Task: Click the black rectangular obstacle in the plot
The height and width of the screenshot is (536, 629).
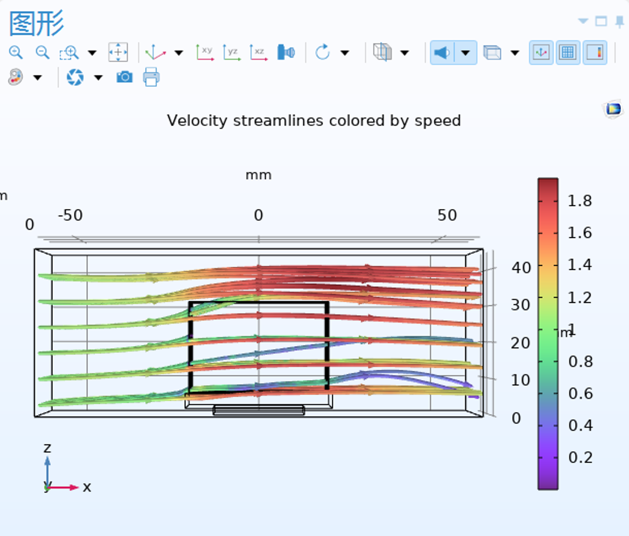Action: 258,347
